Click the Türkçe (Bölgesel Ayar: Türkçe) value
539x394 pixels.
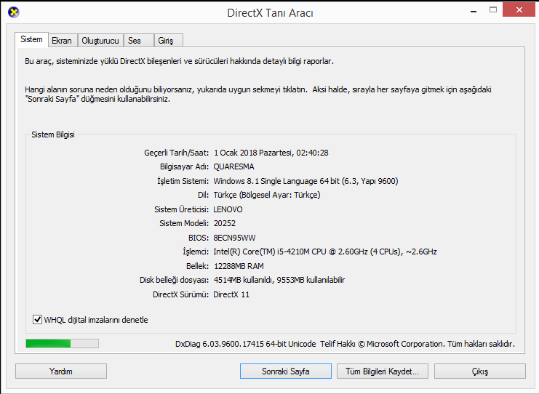[267, 195]
